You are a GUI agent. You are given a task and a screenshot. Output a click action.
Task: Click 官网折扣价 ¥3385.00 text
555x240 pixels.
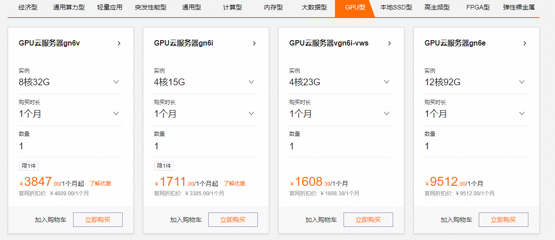pos(189,194)
